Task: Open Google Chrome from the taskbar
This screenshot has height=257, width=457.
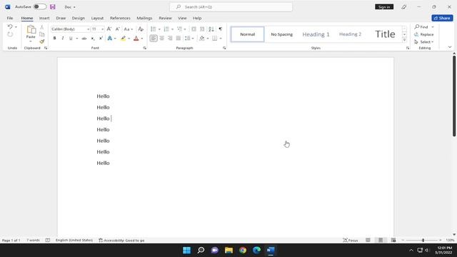Action: [243, 250]
